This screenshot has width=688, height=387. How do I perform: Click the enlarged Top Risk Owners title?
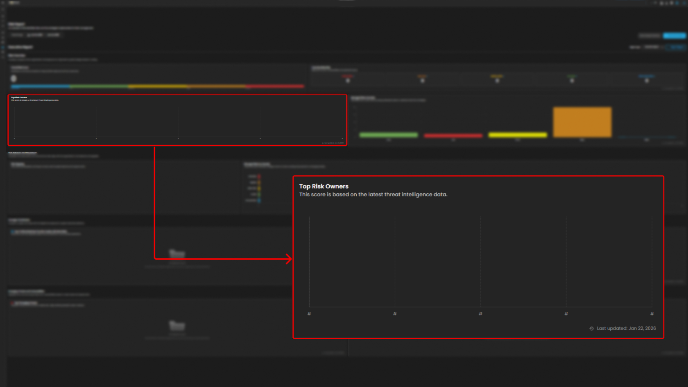[x=324, y=186]
